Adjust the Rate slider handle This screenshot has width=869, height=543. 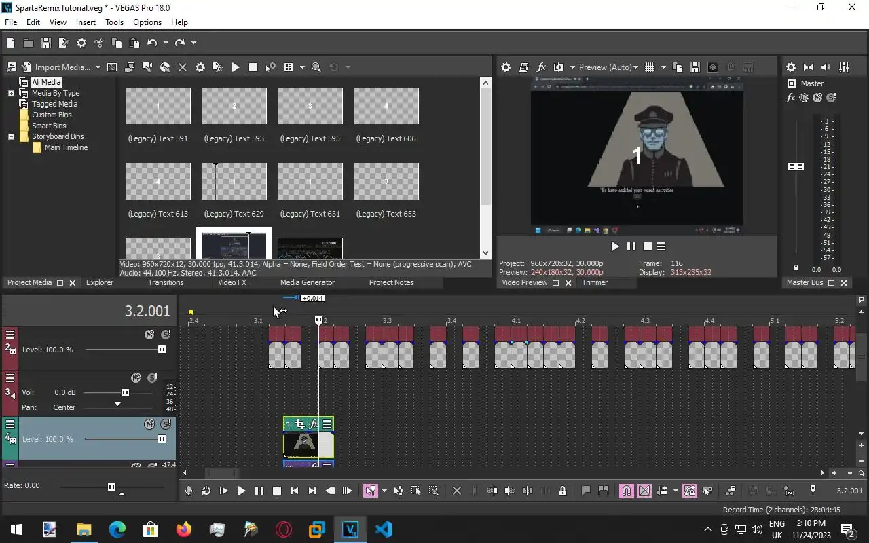(111, 487)
